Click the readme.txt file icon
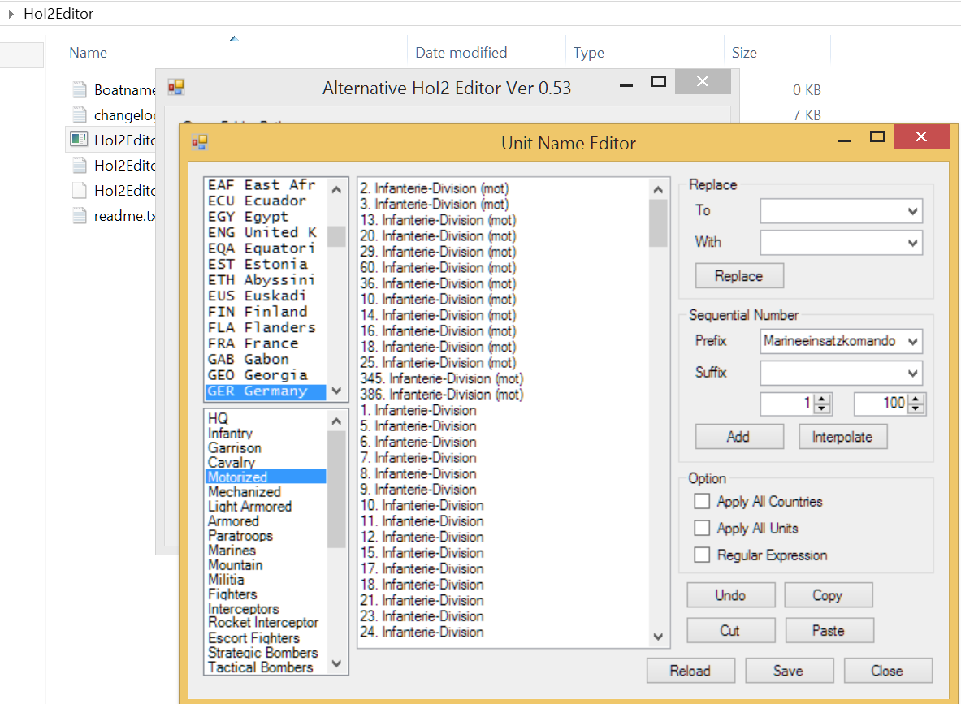Screen dimensions: 961x704 [x=80, y=216]
